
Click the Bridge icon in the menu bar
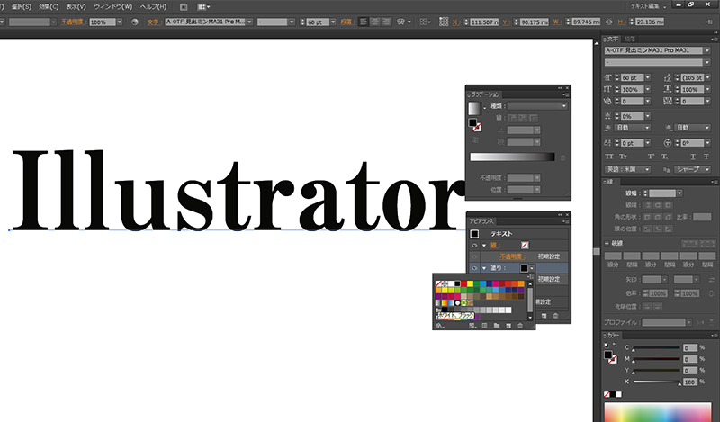click(x=184, y=7)
